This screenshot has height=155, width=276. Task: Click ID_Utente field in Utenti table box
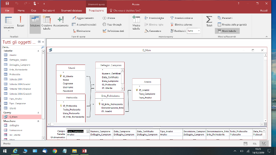(68, 76)
